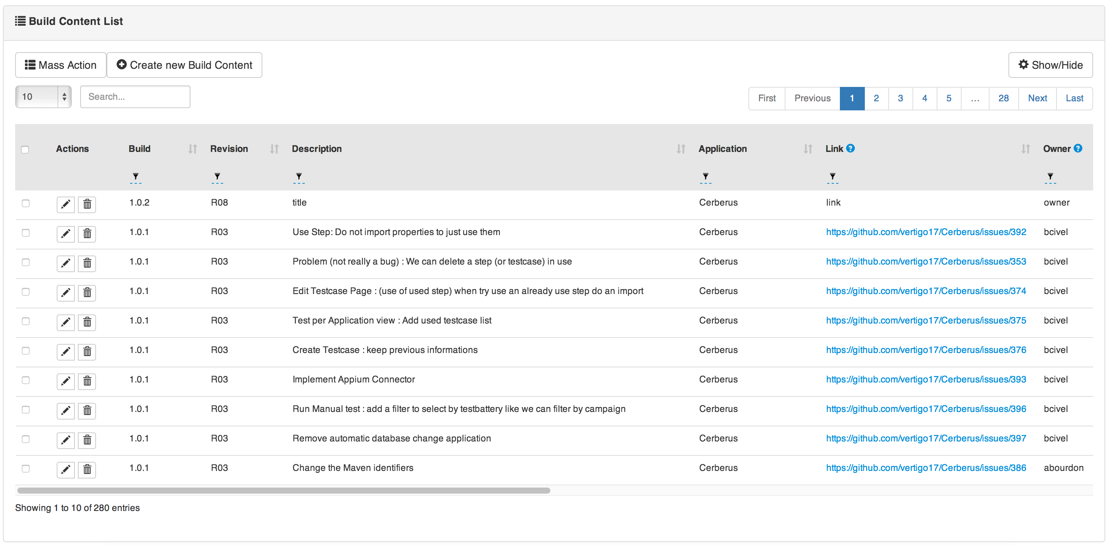The width and height of the screenshot is (1109, 545).
Task: Edit the 'Test per Application view' row
Action: (x=65, y=322)
